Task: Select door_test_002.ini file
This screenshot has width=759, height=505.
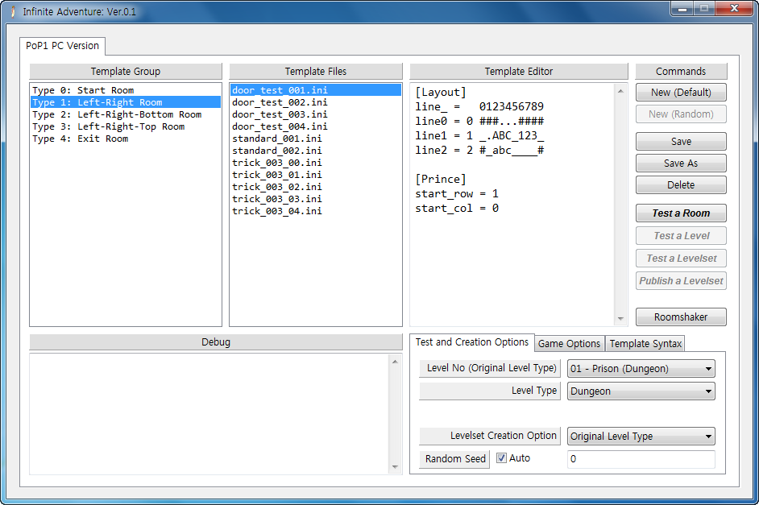Action: 316,102
